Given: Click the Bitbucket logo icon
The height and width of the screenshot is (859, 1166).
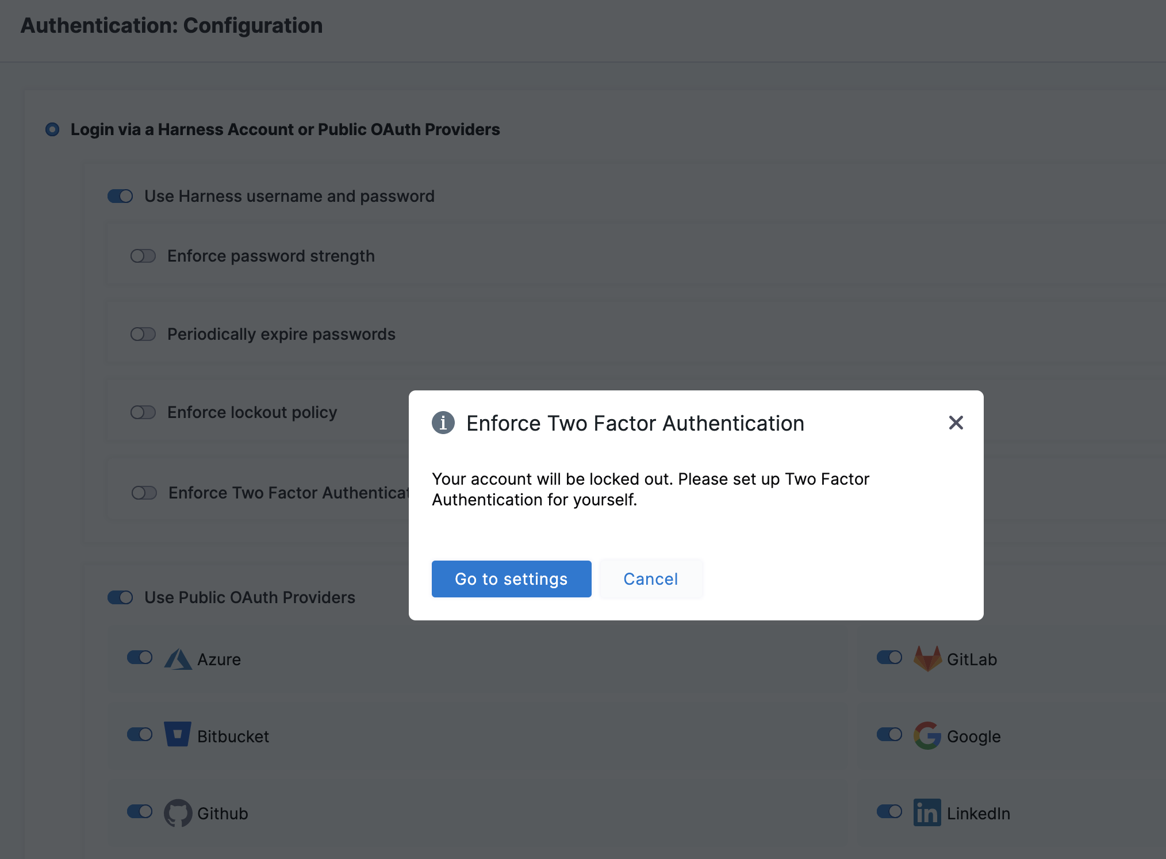Looking at the screenshot, I should [178, 735].
